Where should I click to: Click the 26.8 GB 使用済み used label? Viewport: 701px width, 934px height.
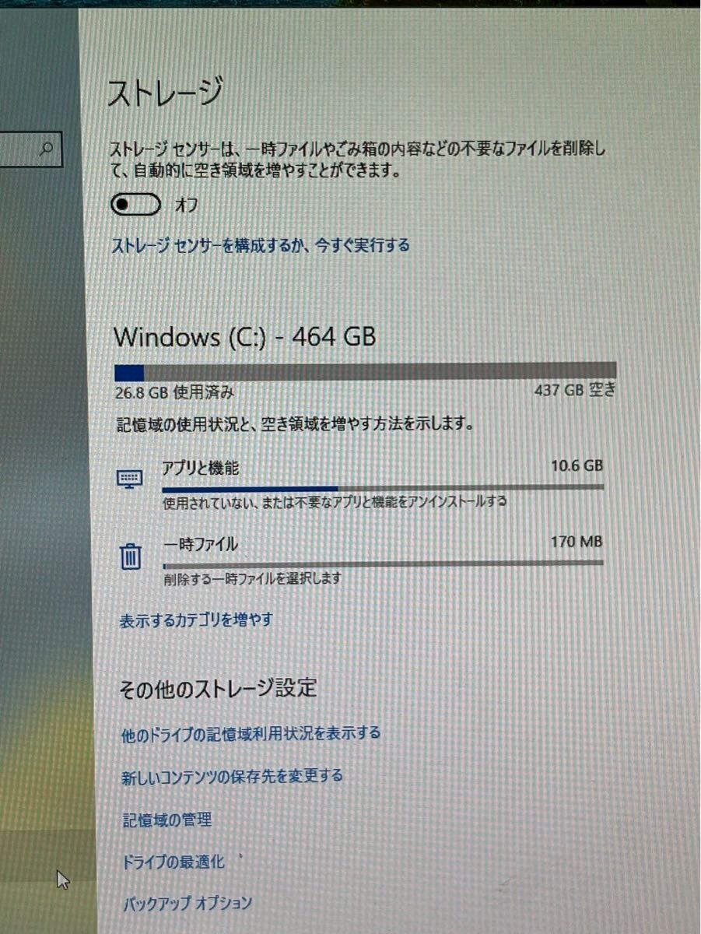[173, 392]
